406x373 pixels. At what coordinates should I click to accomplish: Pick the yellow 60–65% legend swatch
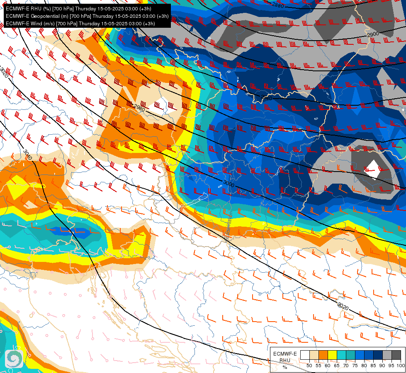[x=332, y=355]
